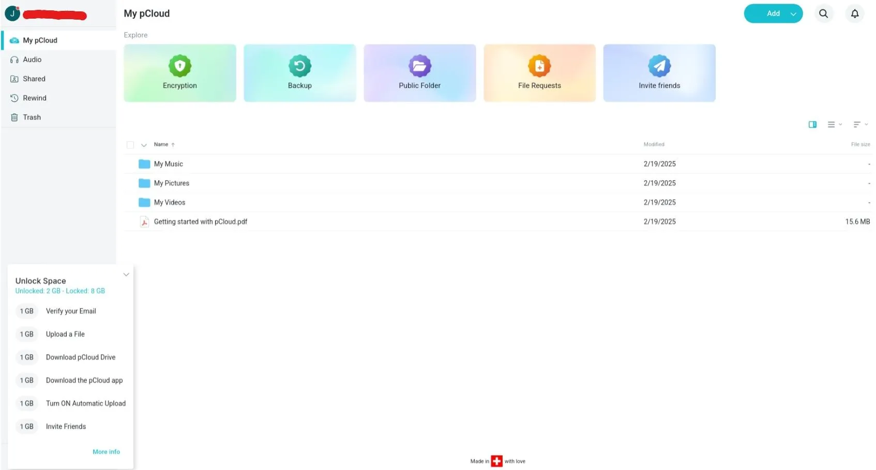
Task: Click the Audio headphones icon
Action: click(14, 60)
